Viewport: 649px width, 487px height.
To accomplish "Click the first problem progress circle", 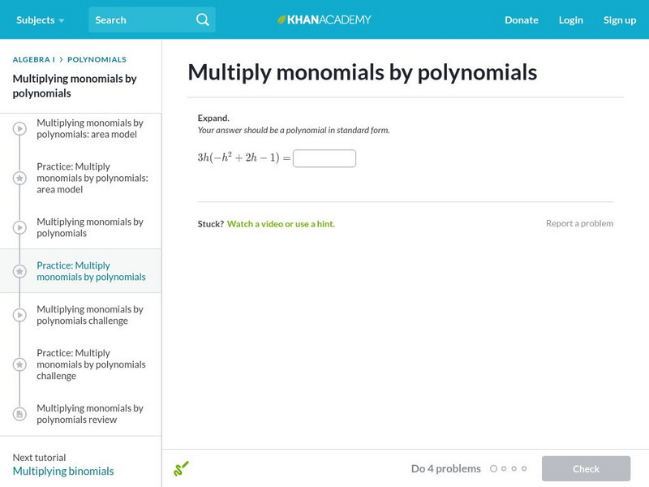I will pyautogui.click(x=493, y=468).
